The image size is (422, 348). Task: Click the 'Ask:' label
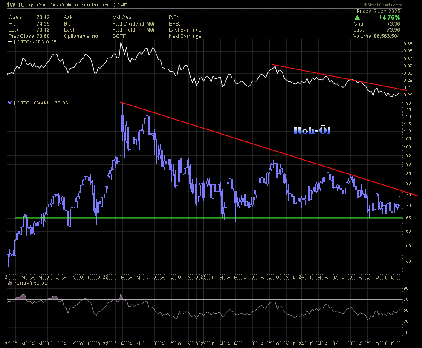69,17
